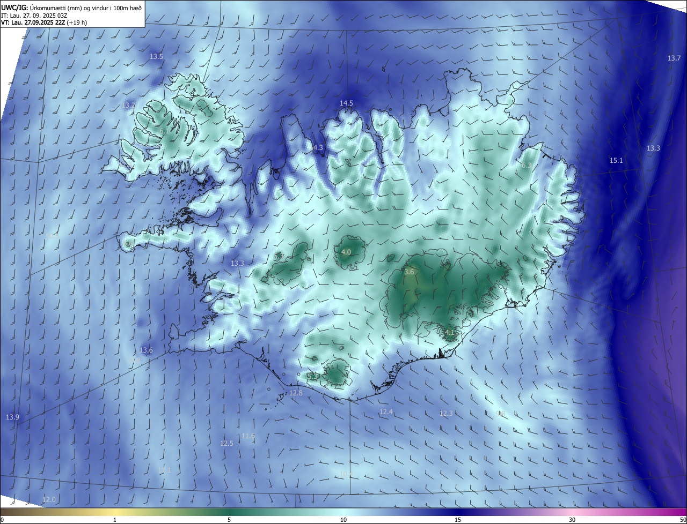Click the 4.1 value near the southeast coast
687x524 pixels.
tap(450, 332)
